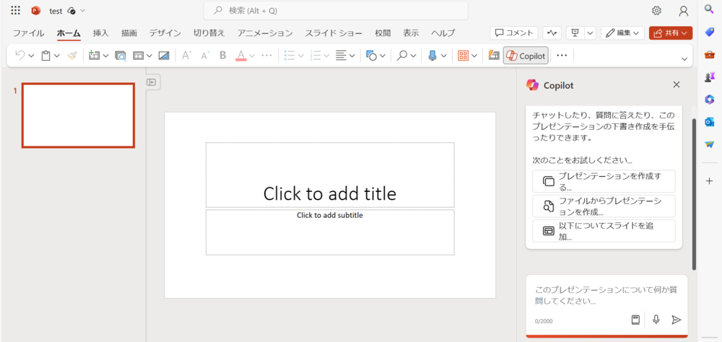The height and width of the screenshot is (342, 722).
Task: Choose 以下についてスライドを追加 suggestion
Action: tap(604, 231)
